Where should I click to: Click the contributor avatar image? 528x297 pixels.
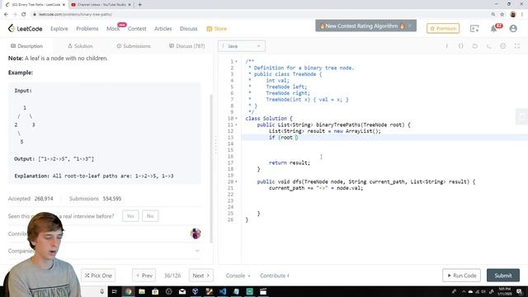tap(196, 233)
